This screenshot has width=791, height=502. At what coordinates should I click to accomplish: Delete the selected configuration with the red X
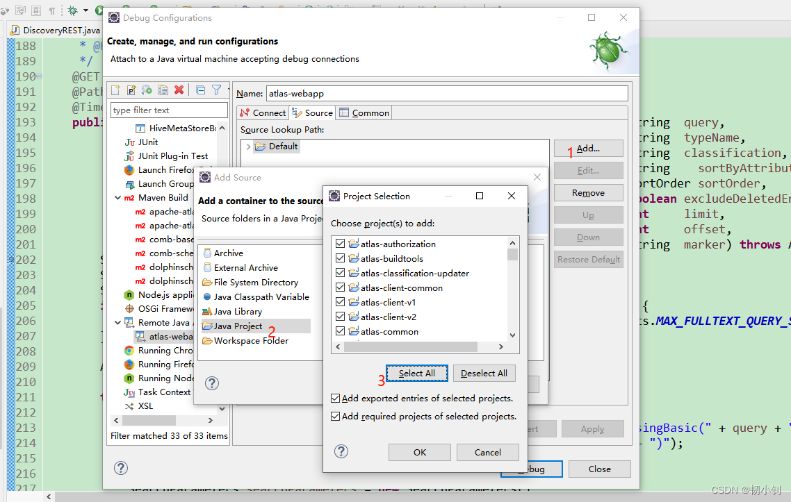point(179,90)
